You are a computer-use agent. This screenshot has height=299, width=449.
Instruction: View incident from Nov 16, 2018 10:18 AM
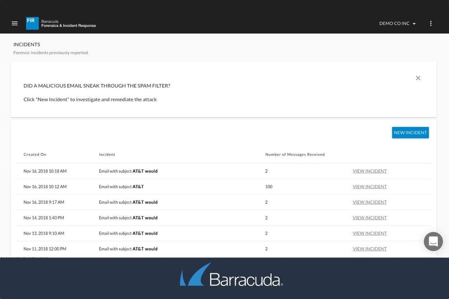(370, 171)
